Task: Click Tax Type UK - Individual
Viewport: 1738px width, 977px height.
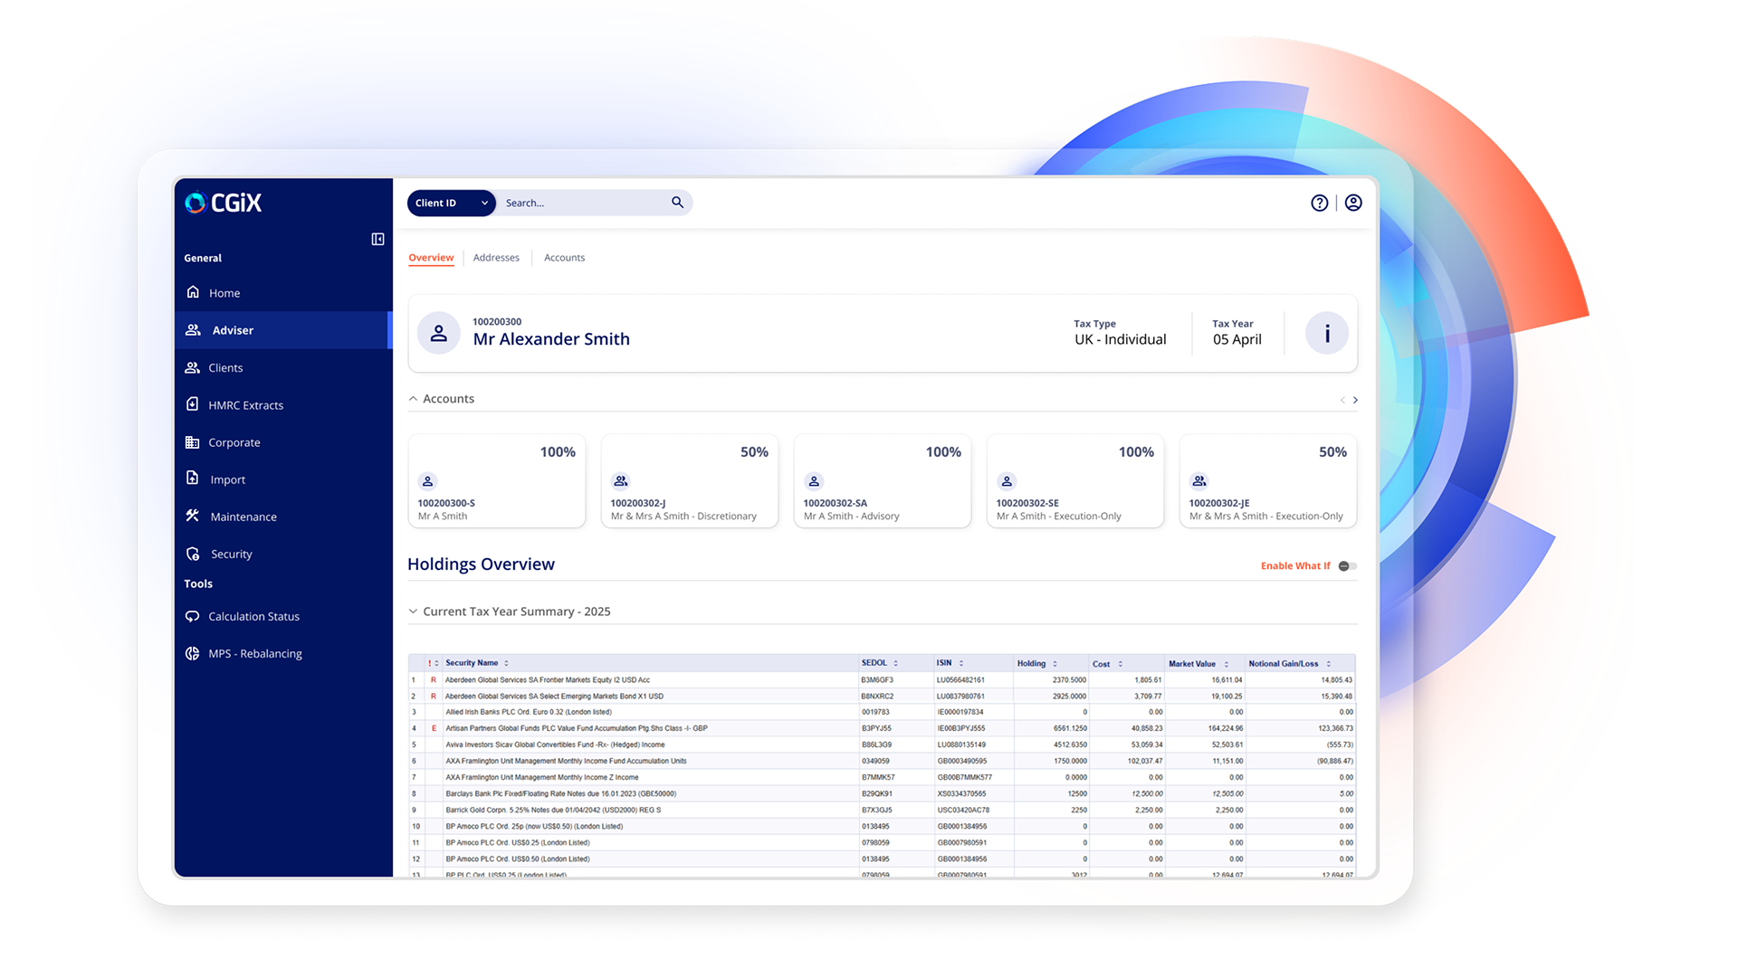Action: coord(1120,333)
